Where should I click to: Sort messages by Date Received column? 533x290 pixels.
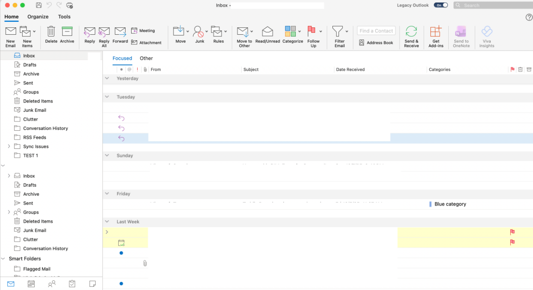(x=350, y=69)
